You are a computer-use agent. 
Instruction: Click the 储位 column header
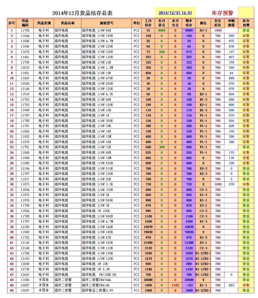click(203, 23)
